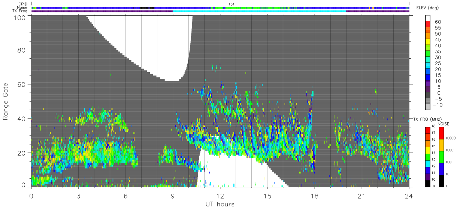Select the "Noise" strip label above the plot
Viewport: 460px width, 212px height.
[x=22, y=7]
